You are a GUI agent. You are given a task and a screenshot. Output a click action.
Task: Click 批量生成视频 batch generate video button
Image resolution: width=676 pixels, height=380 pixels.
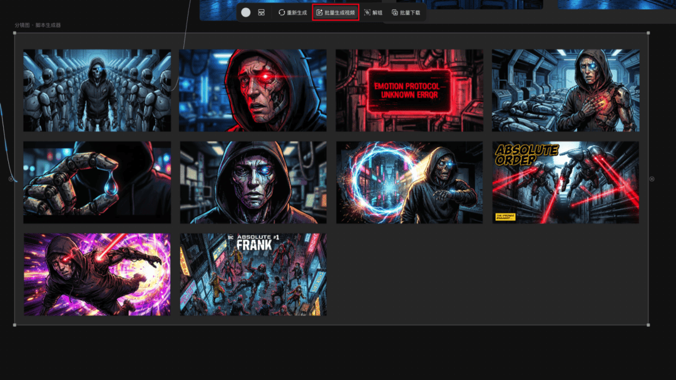coord(336,13)
